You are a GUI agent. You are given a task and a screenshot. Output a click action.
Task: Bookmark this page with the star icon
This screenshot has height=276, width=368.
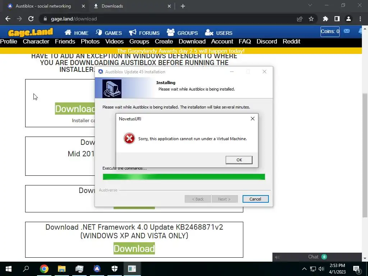[311, 19]
